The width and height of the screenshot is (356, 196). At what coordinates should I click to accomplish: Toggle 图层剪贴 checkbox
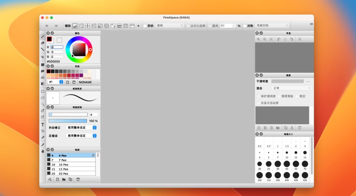point(279,96)
